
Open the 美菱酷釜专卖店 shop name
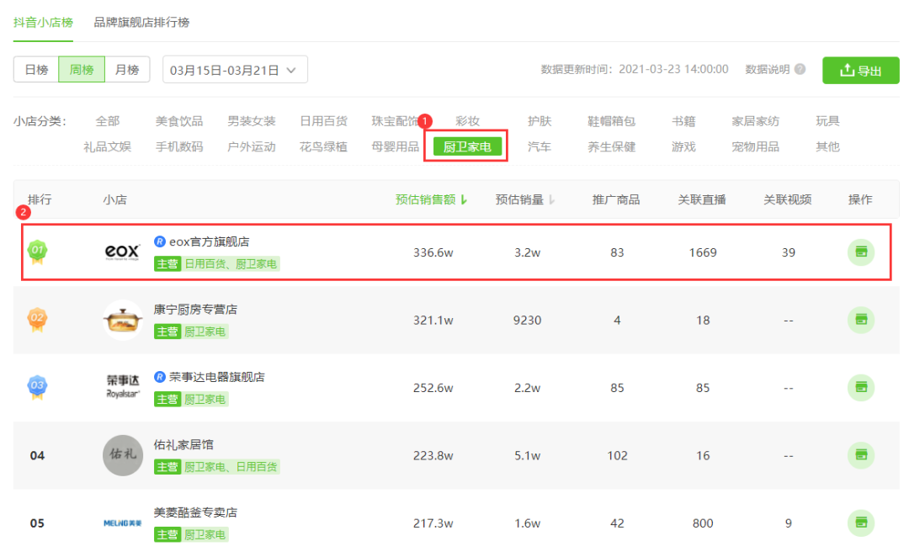click(x=195, y=512)
